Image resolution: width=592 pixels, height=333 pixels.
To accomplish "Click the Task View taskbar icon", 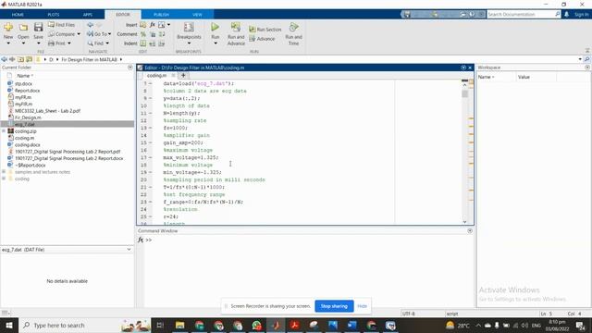I will click(160, 325).
